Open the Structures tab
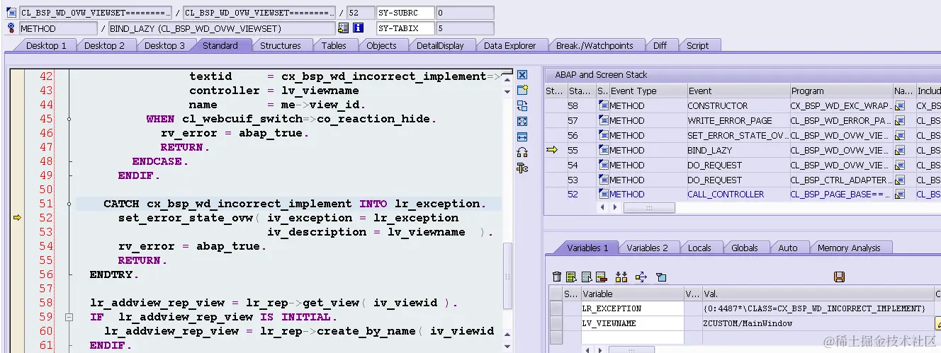The height and width of the screenshot is (353, 941). [281, 45]
